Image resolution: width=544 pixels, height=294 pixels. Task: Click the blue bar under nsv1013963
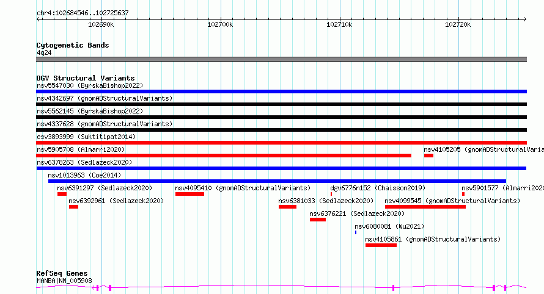[x=278, y=181]
